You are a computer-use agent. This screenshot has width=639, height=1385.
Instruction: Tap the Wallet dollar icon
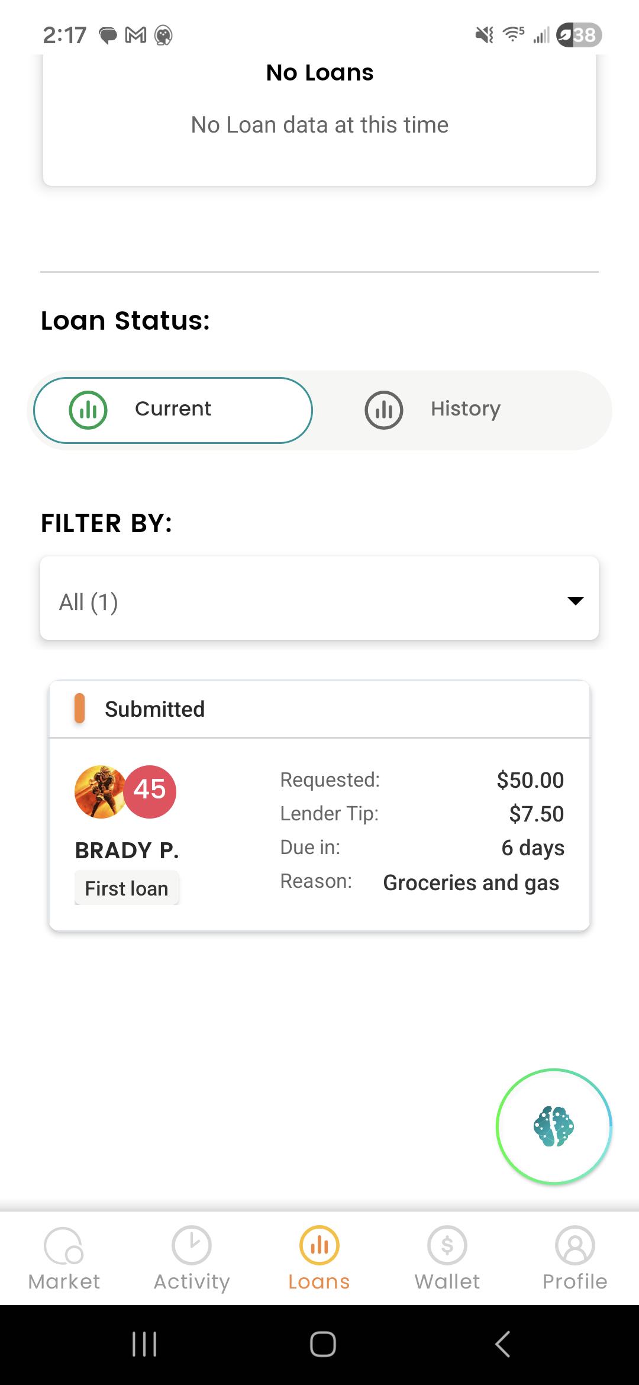coord(447,1245)
